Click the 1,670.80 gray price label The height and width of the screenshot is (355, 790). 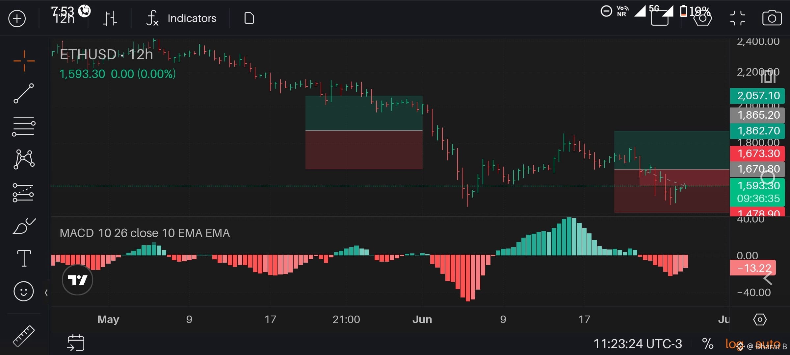point(758,169)
